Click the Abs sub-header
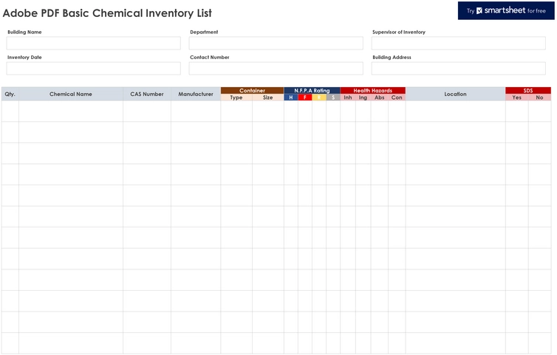 pos(380,97)
